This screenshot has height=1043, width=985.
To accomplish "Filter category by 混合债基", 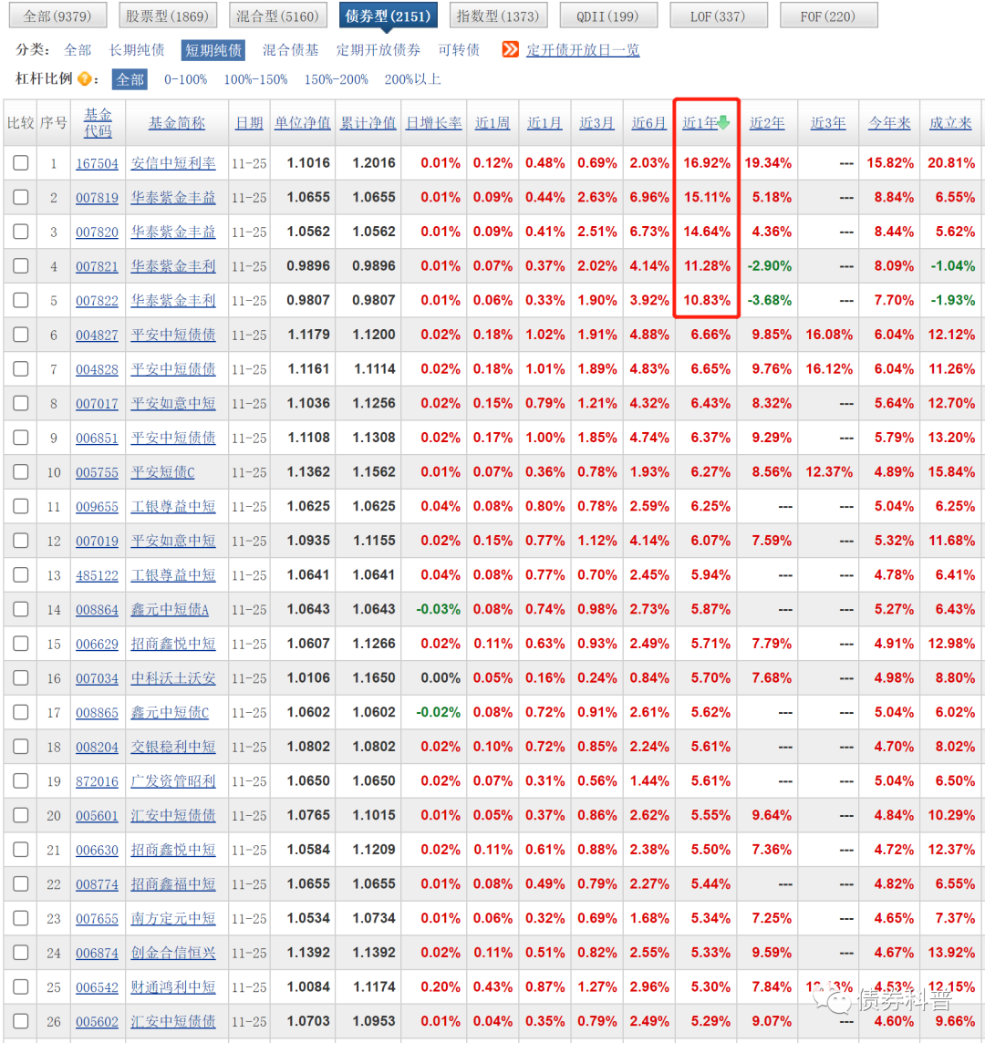I will pyautogui.click(x=290, y=50).
